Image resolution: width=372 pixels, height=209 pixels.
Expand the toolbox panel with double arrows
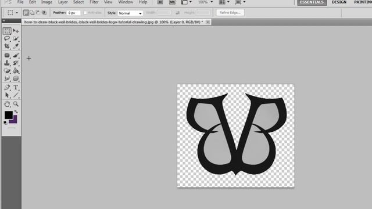[x=4, y=21]
